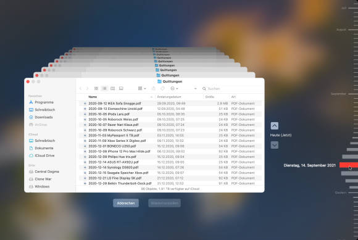Go to a newer backup with the down arrow
Viewport: 358px width, 240px height.
click(x=275, y=145)
